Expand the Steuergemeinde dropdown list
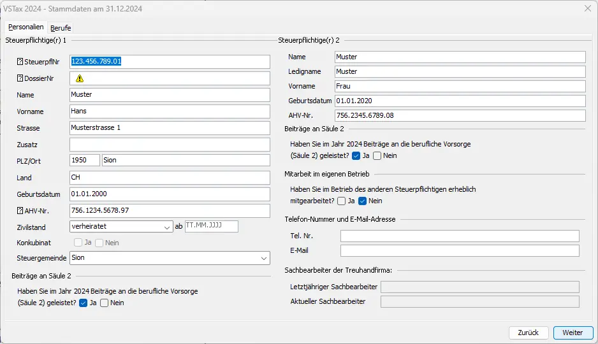This screenshot has width=598, height=344. tap(264, 258)
